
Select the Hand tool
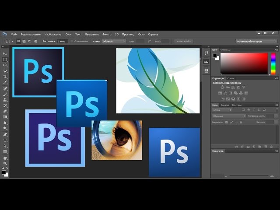(5, 158)
